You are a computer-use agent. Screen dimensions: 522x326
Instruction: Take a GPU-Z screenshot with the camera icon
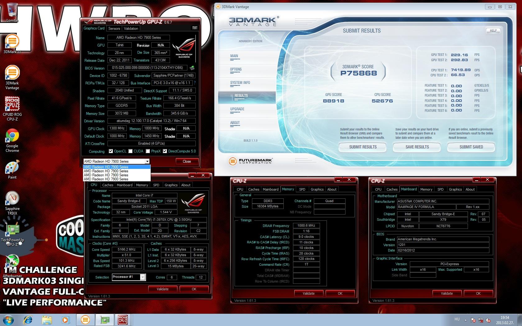tap(195, 28)
